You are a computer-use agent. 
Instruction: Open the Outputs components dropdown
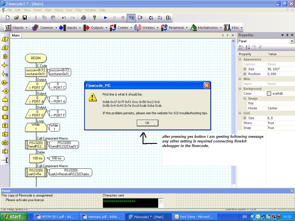[95, 28]
